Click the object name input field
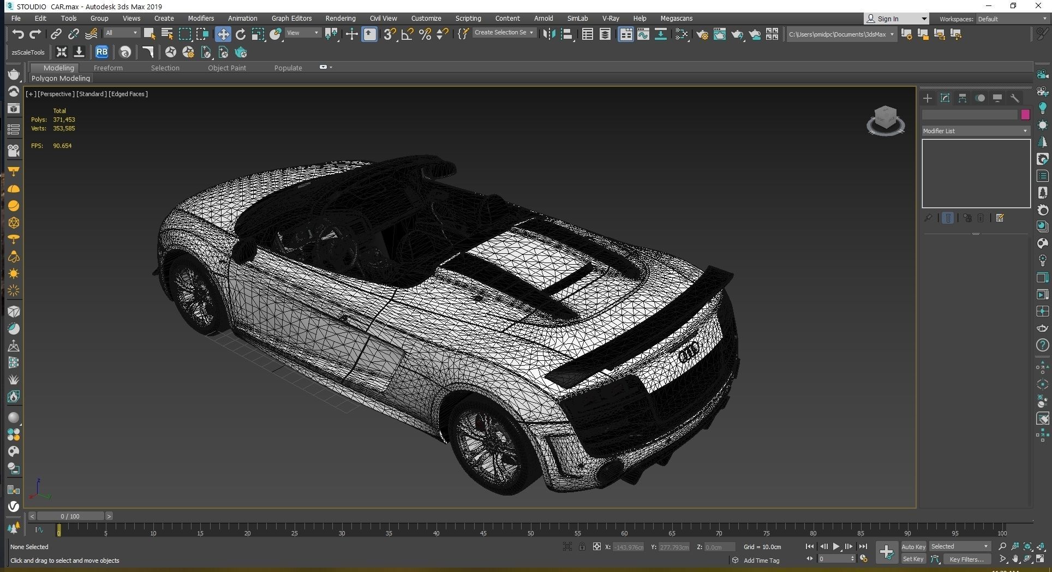 point(970,115)
